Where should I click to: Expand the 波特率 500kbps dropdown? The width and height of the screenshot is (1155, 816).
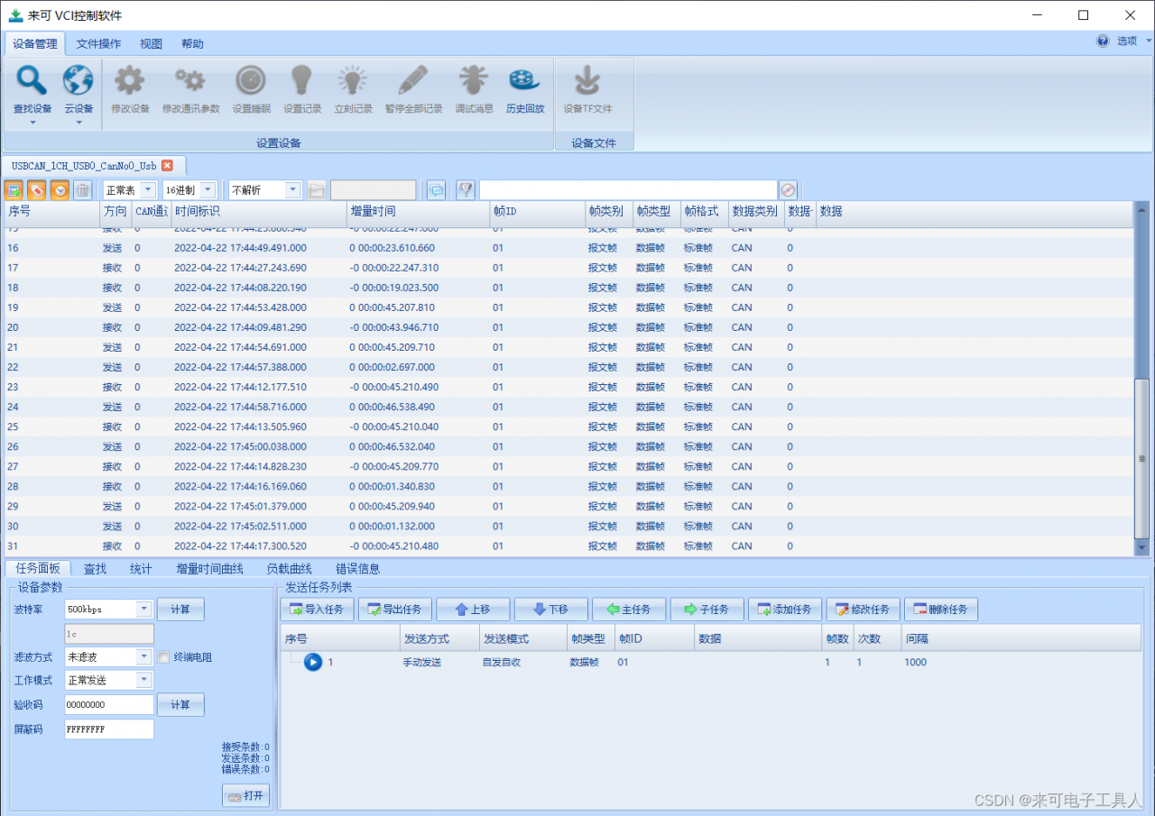click(144, 610)
